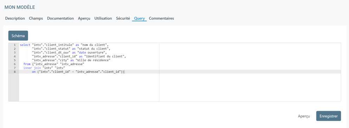Screen dimensions: 349x128
Task: Click line number 1 in the editor gutter
Action: coord(15,45)
